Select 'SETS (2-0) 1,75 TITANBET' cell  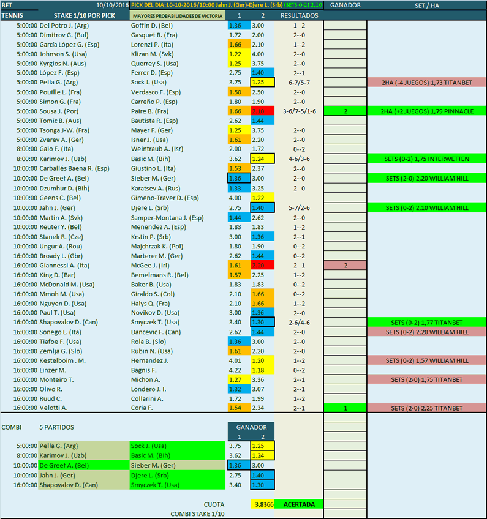(x=427, y=379)
